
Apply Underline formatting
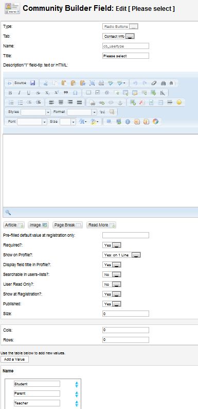pyautogui.click(x=29, y=93)
